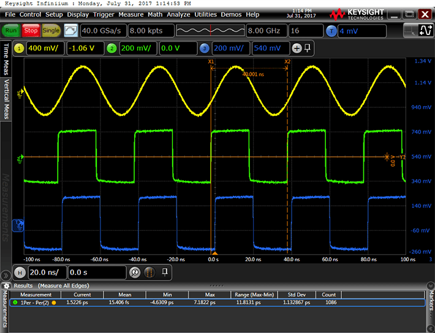This screenshot has width=435, height=333.
Task: Click the trigger T icon
Action: coord(331,31)
